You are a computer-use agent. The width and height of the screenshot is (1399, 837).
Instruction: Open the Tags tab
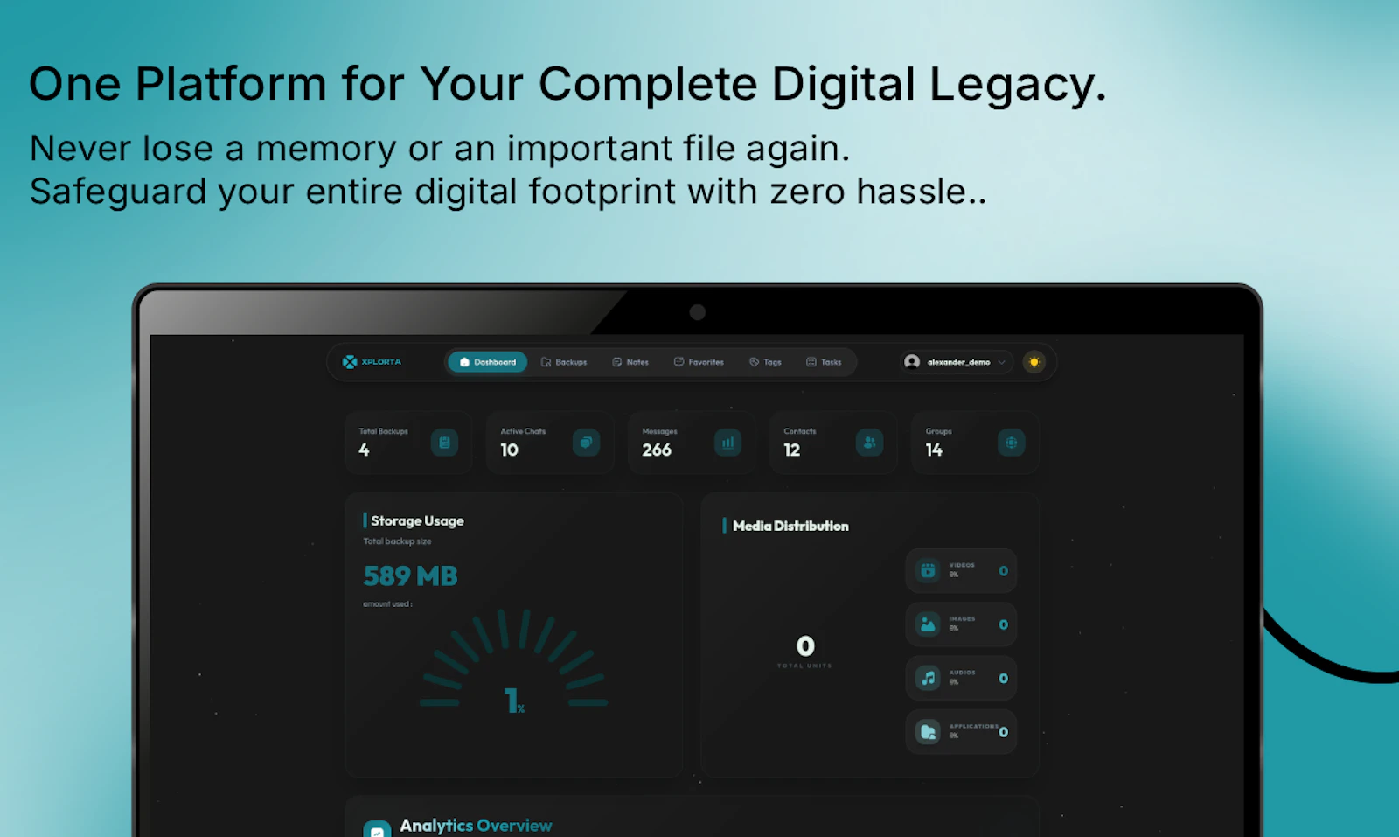point(765,362)
